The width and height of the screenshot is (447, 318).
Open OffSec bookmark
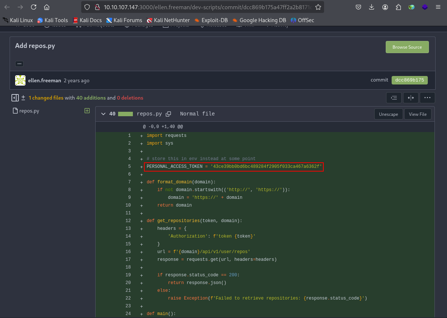click(x=302, y=20)
